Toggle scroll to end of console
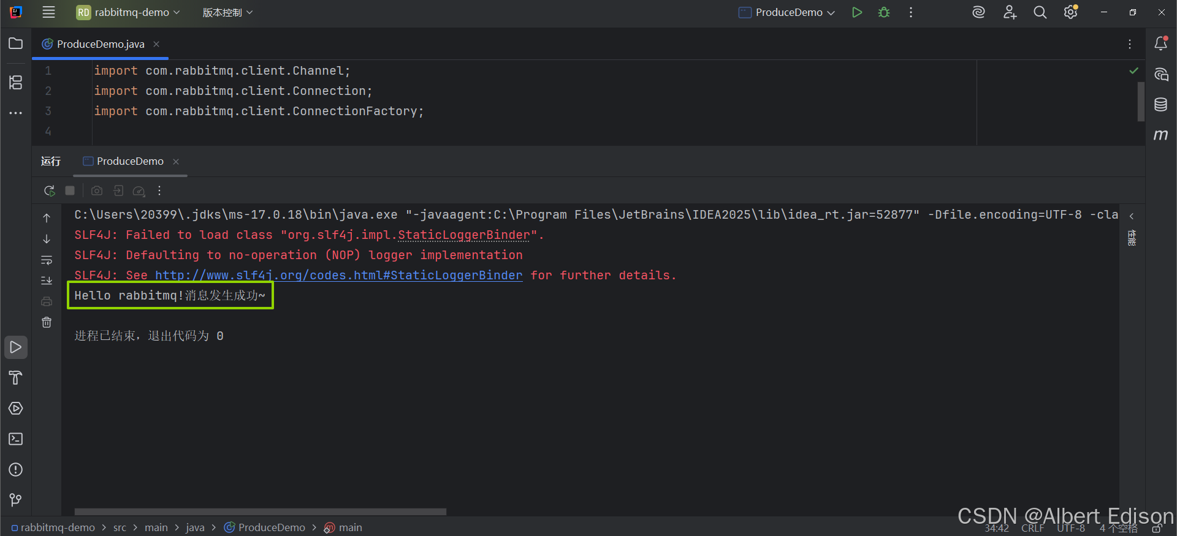Viewport: 1177px width, 536px height. pyautogui.click(x=47, y=281)
